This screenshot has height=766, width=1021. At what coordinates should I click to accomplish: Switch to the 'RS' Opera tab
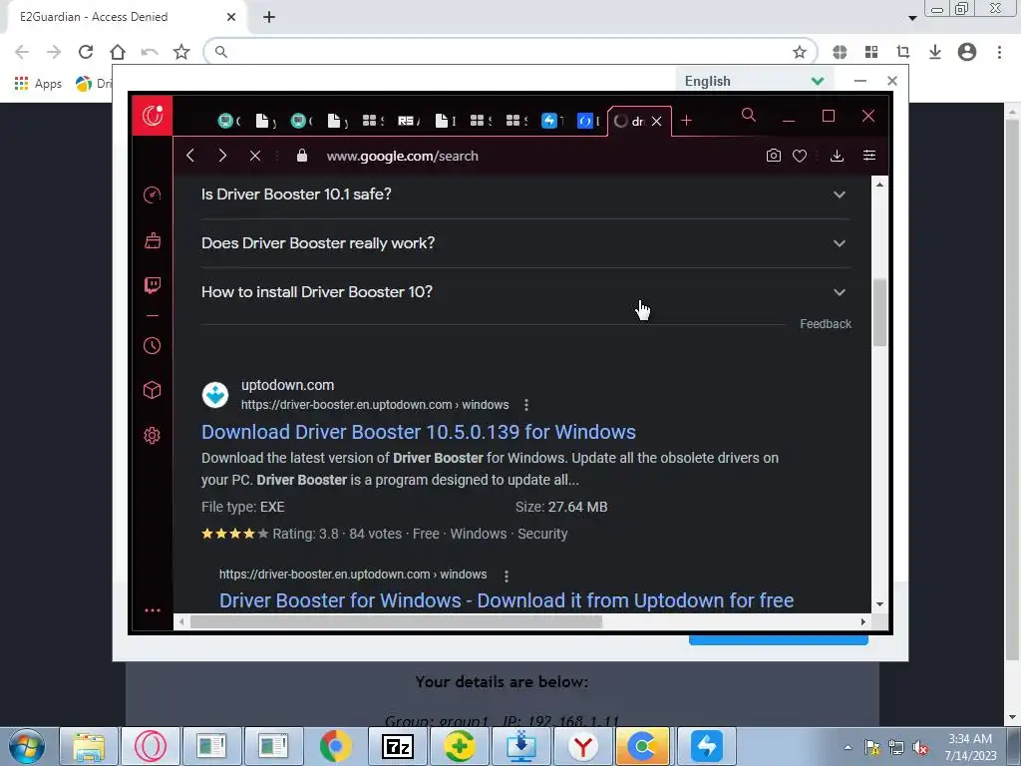pos(409,121)
